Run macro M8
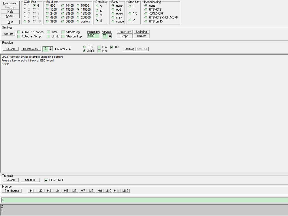The width and height of the screenshot is (288, 216). (91, 191)
